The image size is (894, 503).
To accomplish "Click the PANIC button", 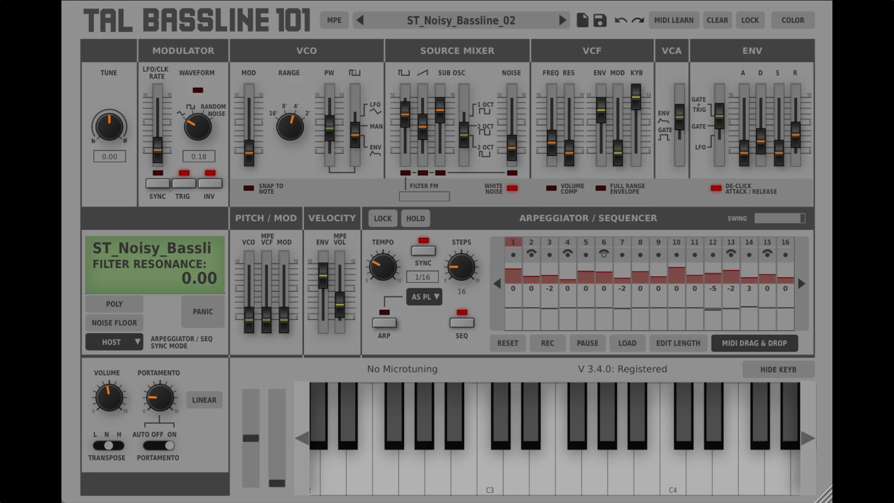I will click(203, 312).
